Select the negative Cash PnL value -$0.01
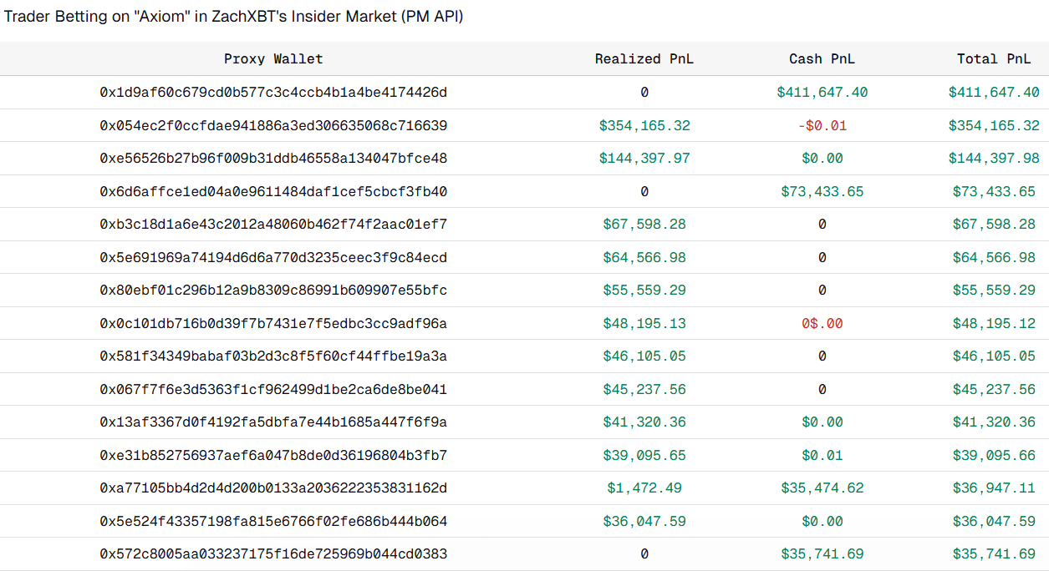Viewport: 1049px width, 571px height. (822, 124)
